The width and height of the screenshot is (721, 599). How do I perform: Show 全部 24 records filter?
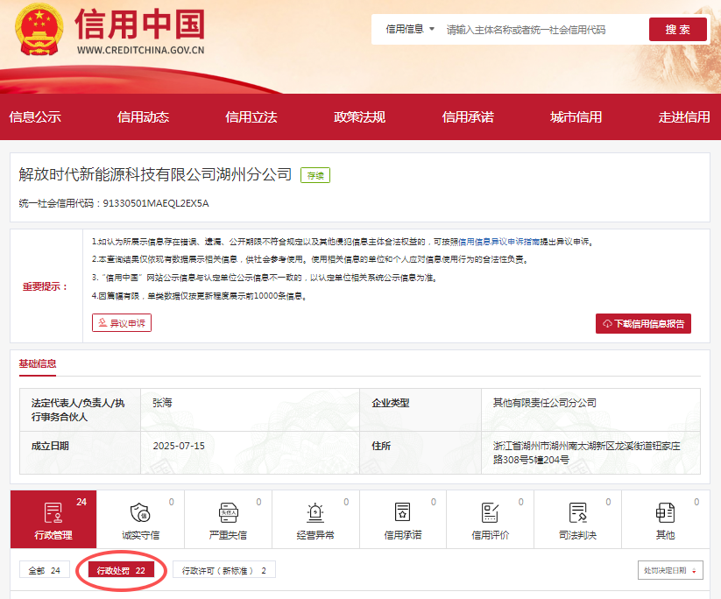pos(44,570)
